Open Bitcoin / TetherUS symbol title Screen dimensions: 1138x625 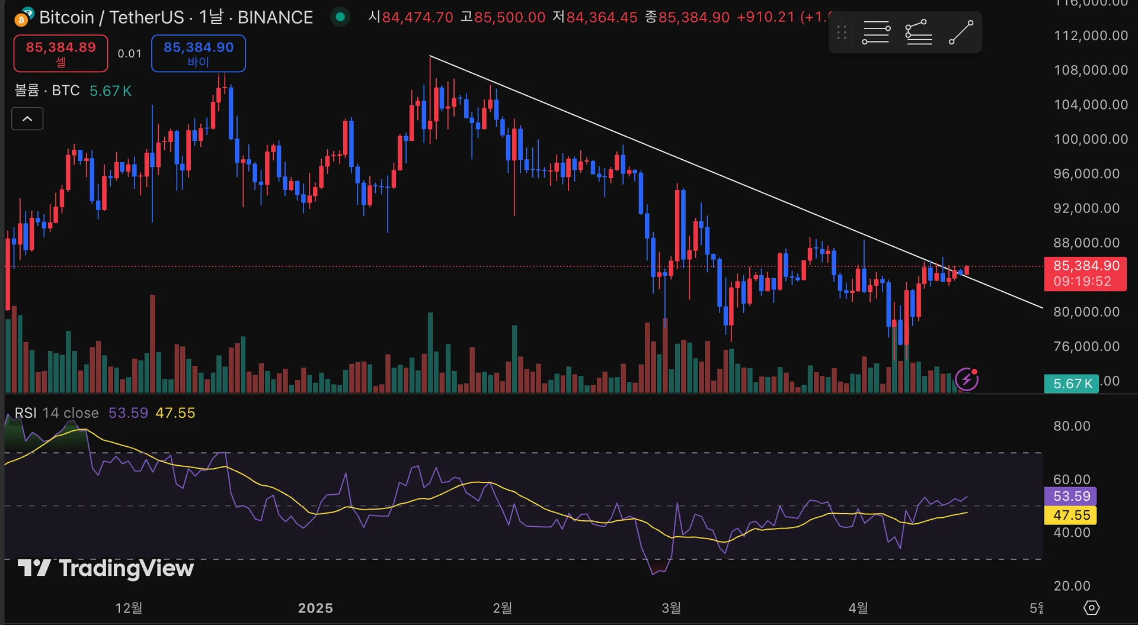[x=176, y=17]
